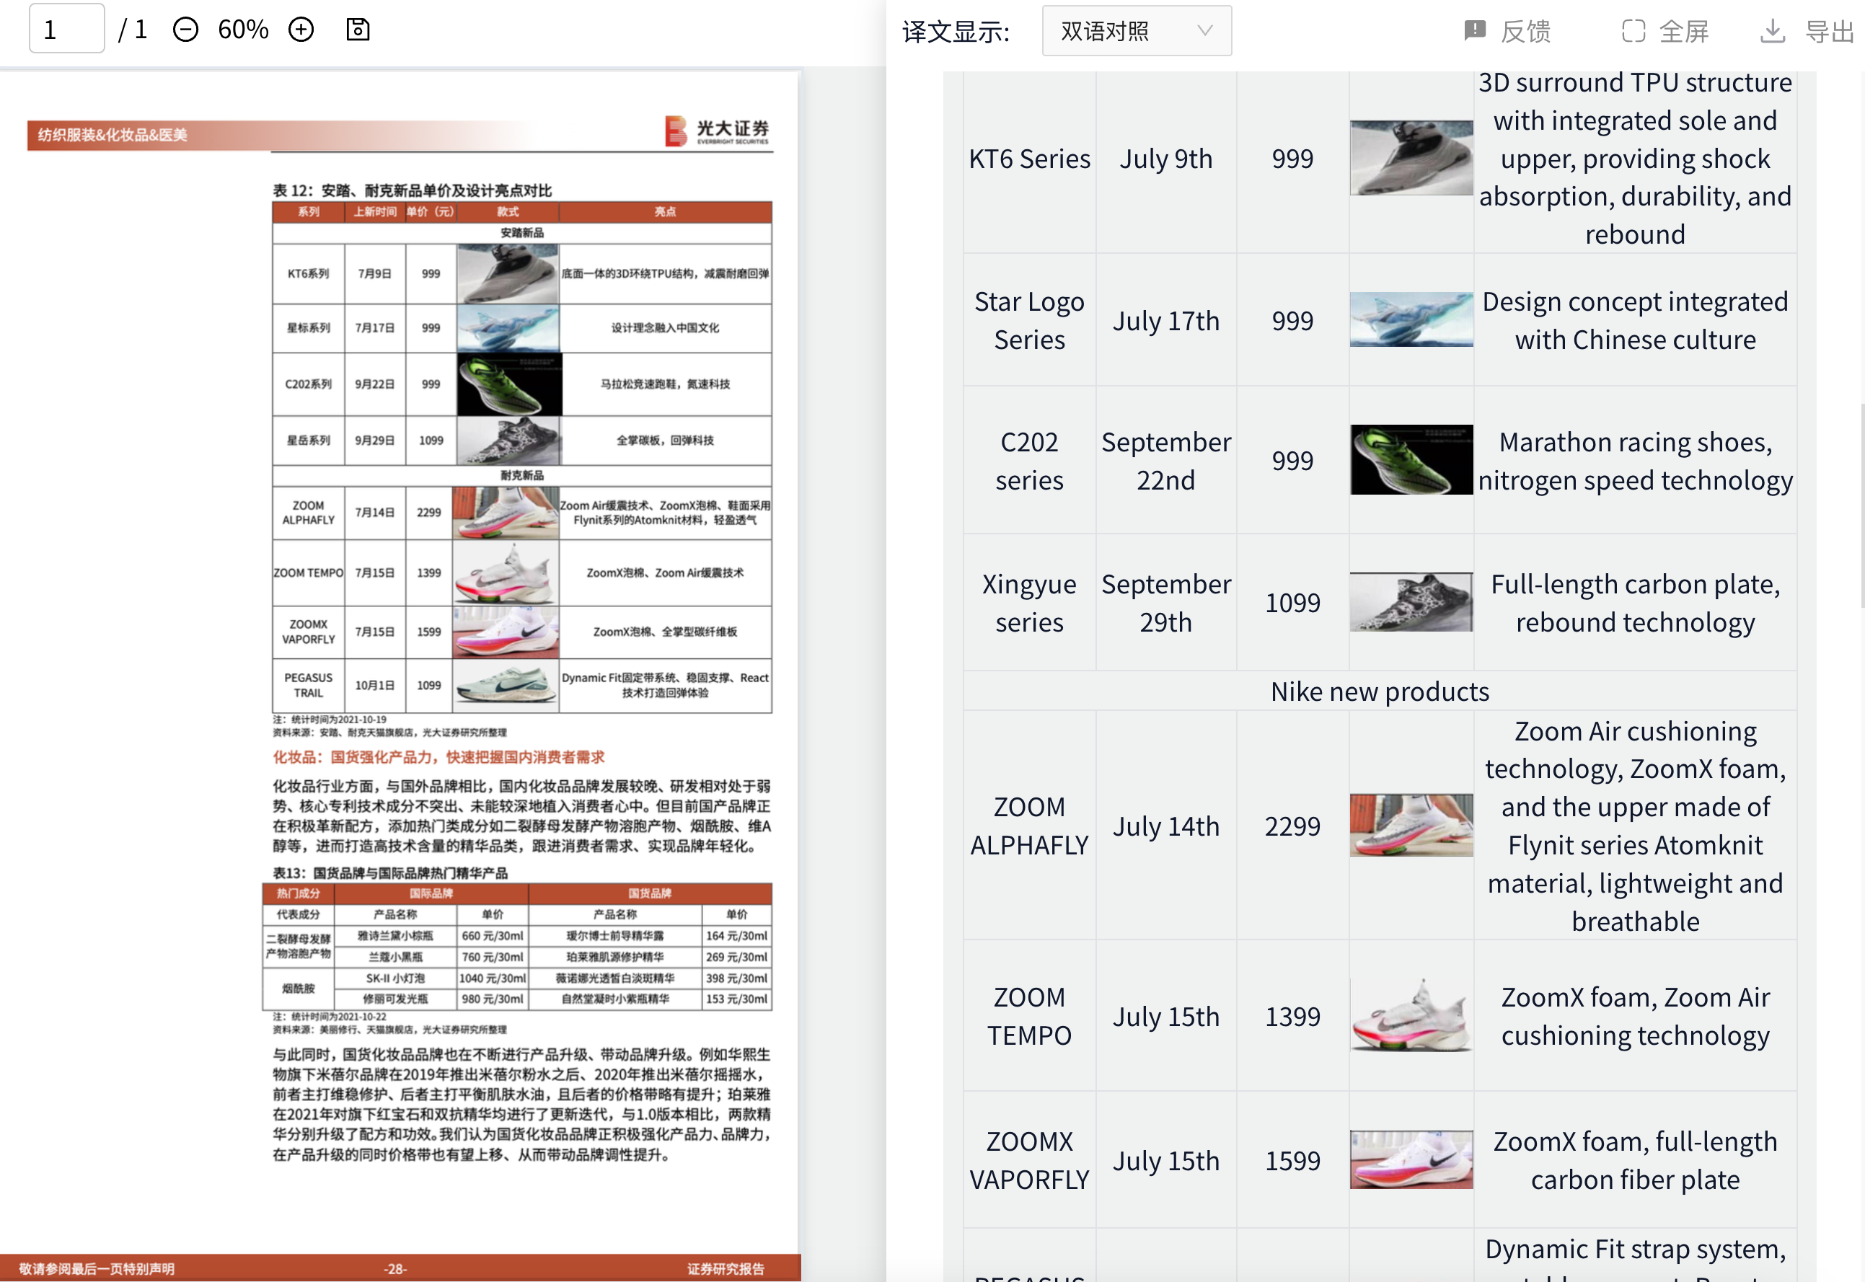Click the 证券研究报告 footer text
This screenshot has width=1865, height=1282.
click(x=726, y=1268)
